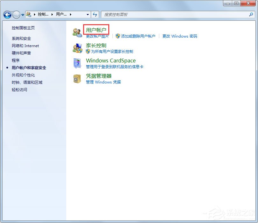Click the 凭据管理器 safe icon
258x223 pixels.
tap(77, 78)
